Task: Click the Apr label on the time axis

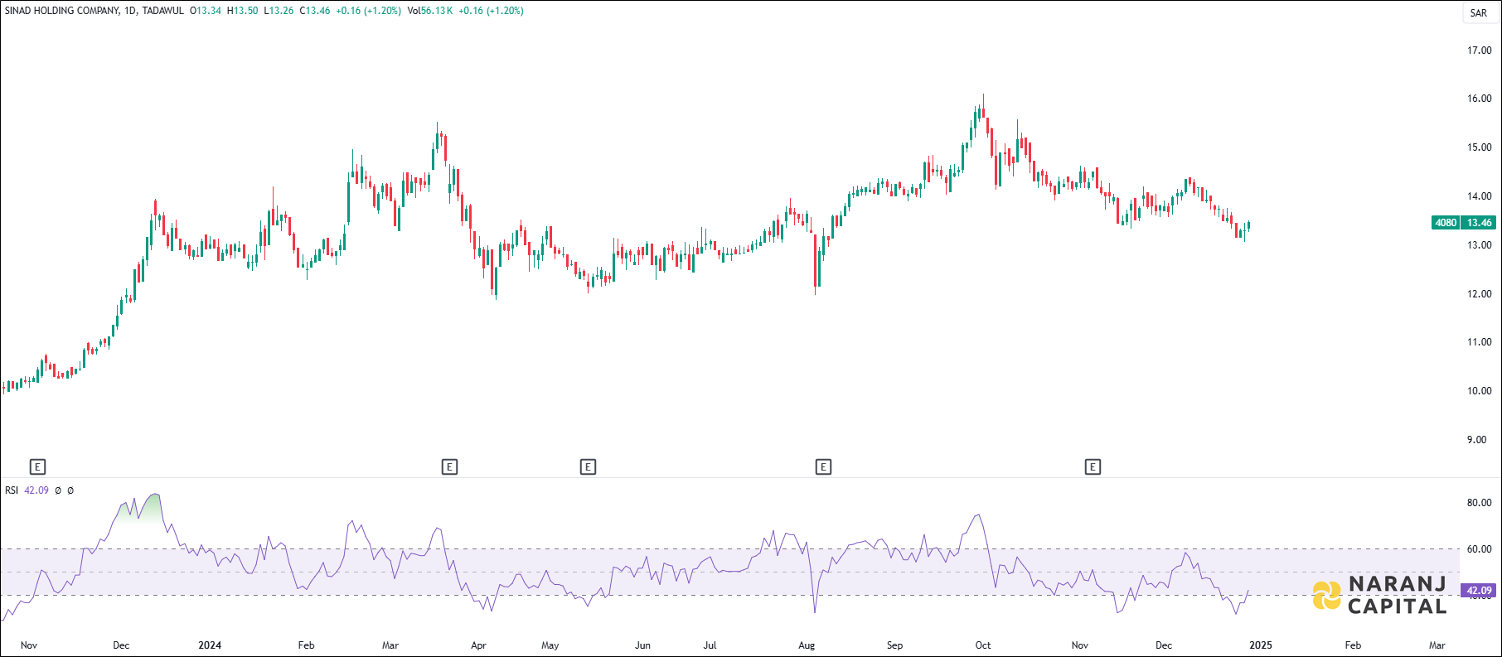Action: click(x=478, y=645)
